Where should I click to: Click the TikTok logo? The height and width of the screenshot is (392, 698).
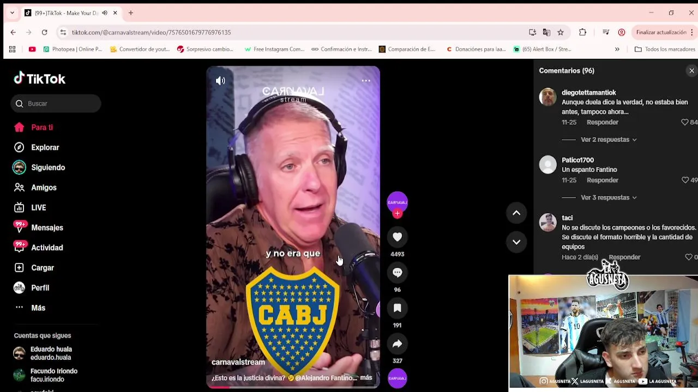pos(39,79)
